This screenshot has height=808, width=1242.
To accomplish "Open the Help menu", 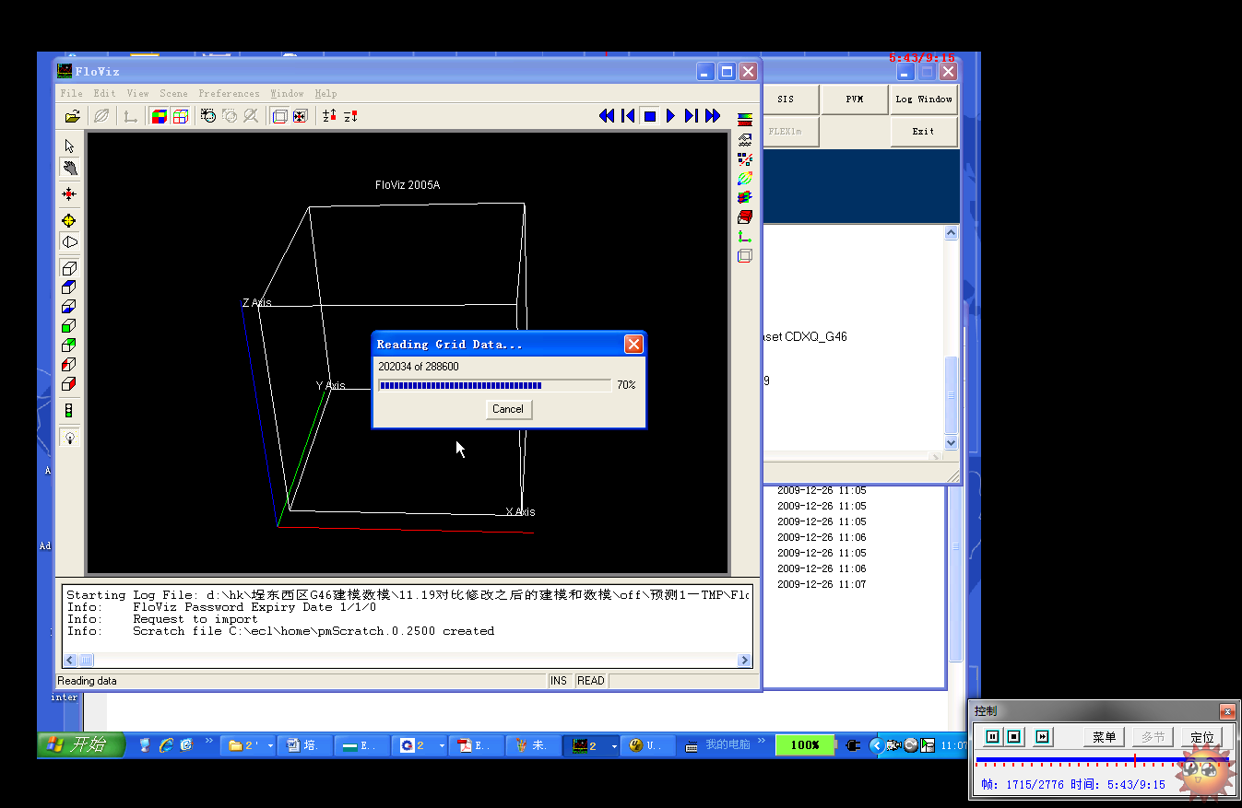I will [x=325, y=93].
